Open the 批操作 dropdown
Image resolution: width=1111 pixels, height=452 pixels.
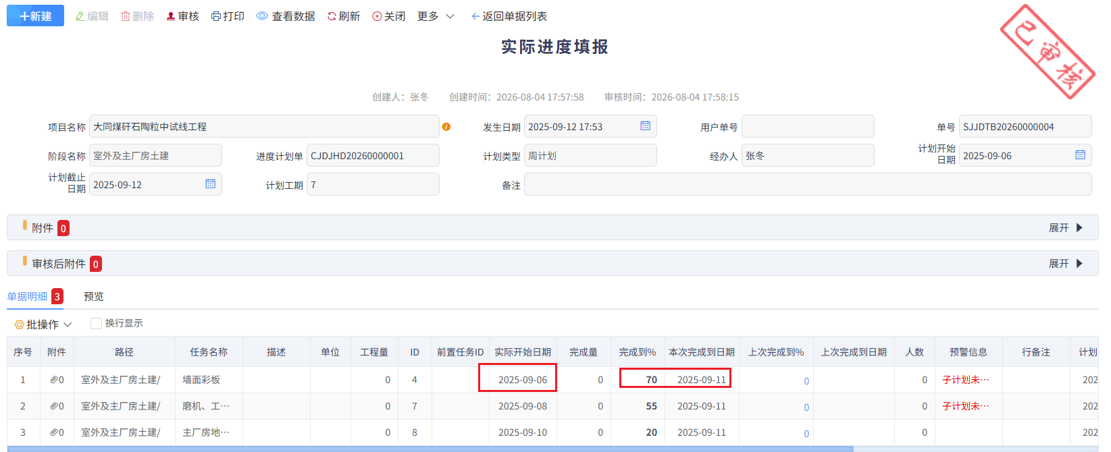[x=43, y=324]
